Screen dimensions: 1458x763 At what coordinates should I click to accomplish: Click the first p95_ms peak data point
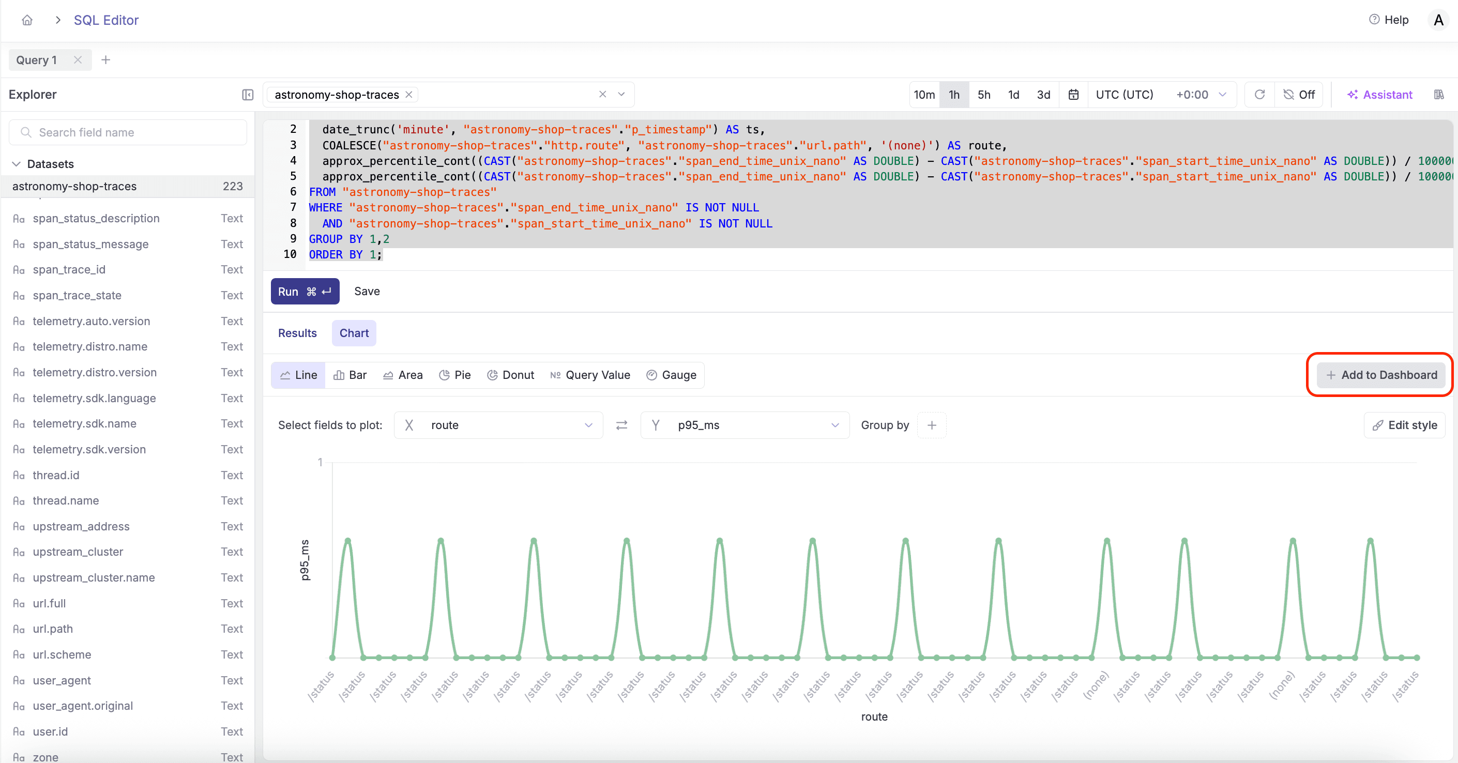pos(347,541)
